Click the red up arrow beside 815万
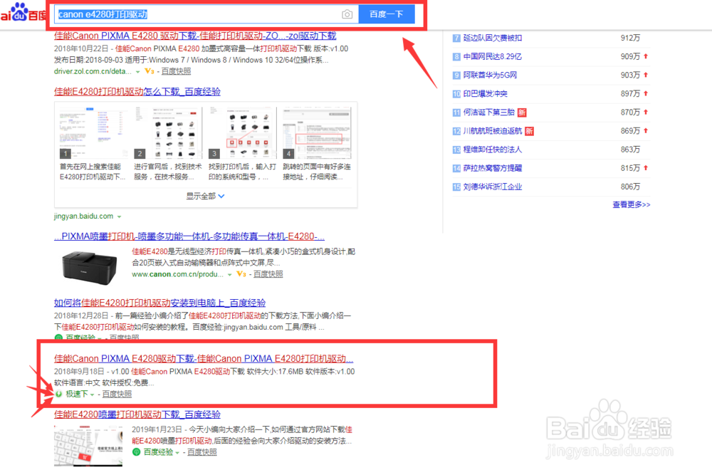The height and width of the screenshot is (475, 712). (x=646, y=168)
